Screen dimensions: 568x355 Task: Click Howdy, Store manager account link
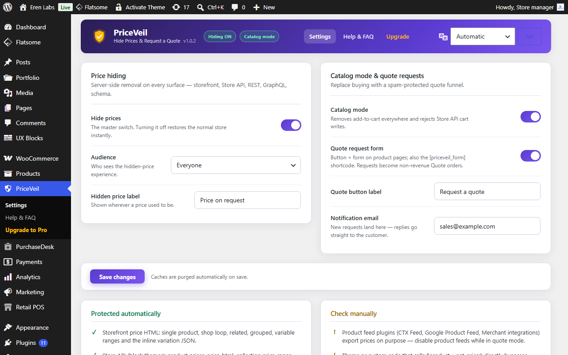point(530,7)
